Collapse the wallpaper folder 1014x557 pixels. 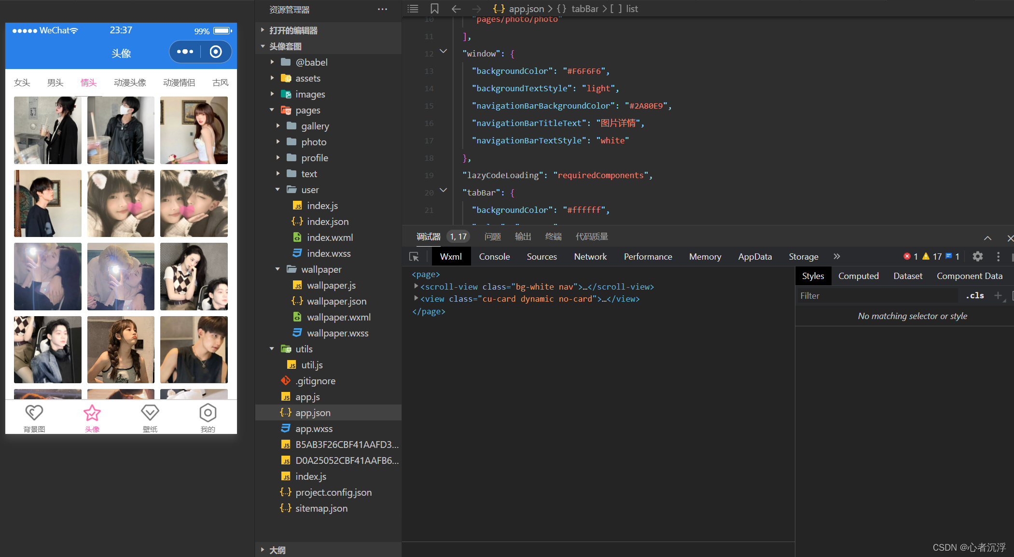[x=278, y=269]
